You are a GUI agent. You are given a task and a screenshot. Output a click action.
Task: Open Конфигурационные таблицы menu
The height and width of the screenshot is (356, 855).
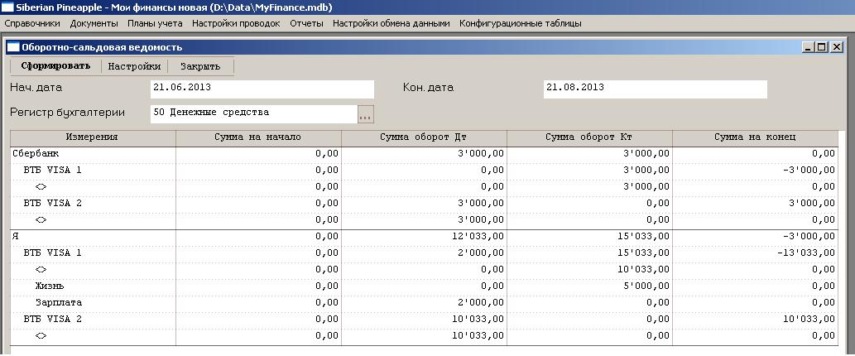520,23
